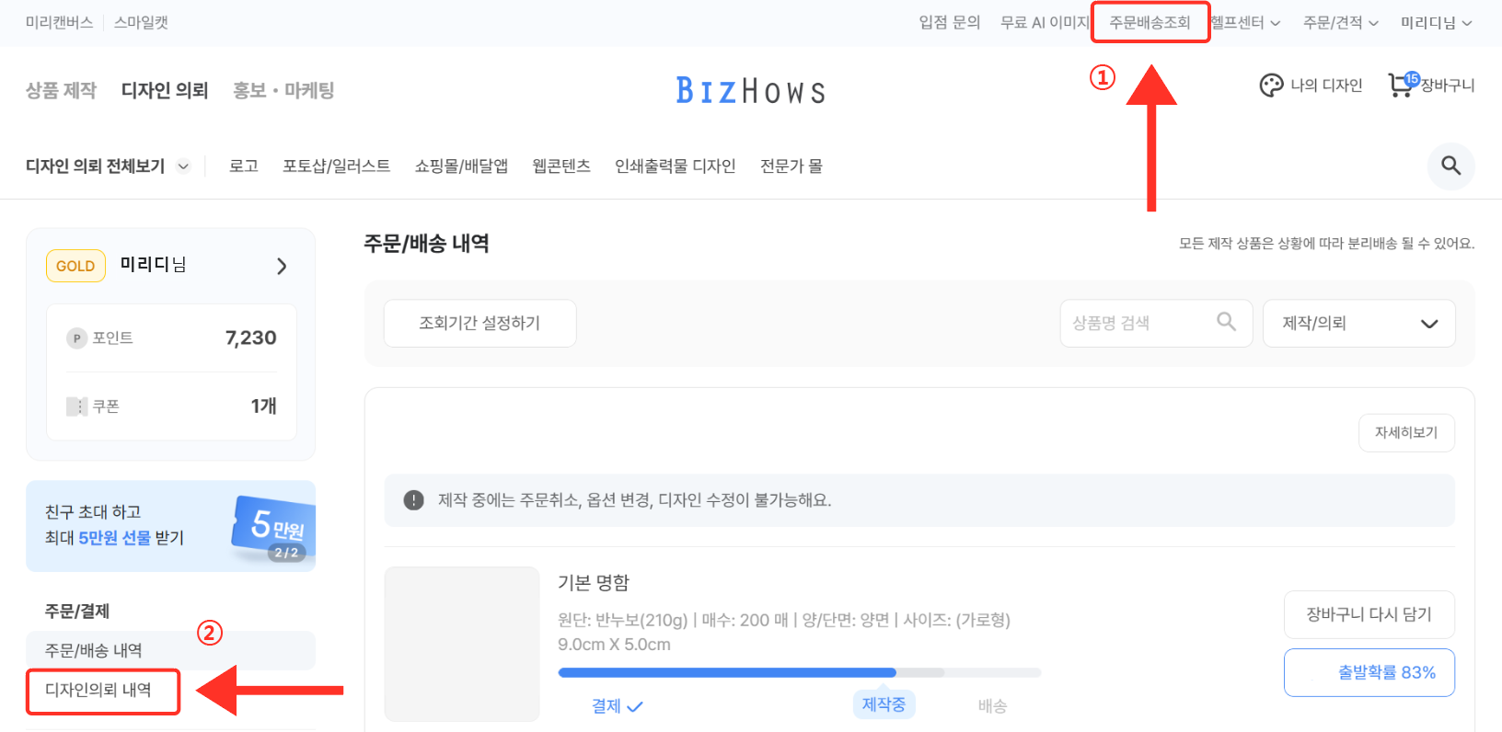Open the 주문/견적 dropdown menu
Image resolution: width=1502 pixels, height=732 pixels.
(x=1340, y=23)
